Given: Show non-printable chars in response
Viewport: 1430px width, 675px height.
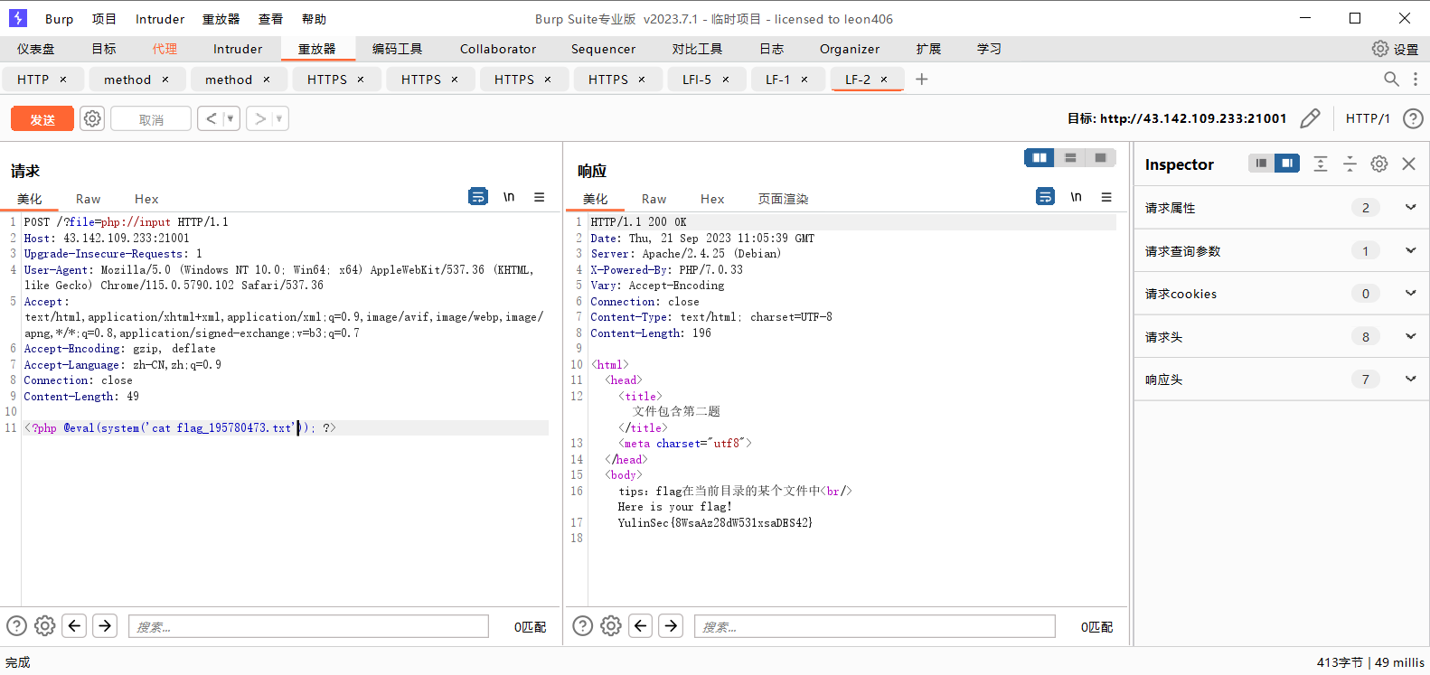Looking at the screenshot, I should coord(1076,196).
